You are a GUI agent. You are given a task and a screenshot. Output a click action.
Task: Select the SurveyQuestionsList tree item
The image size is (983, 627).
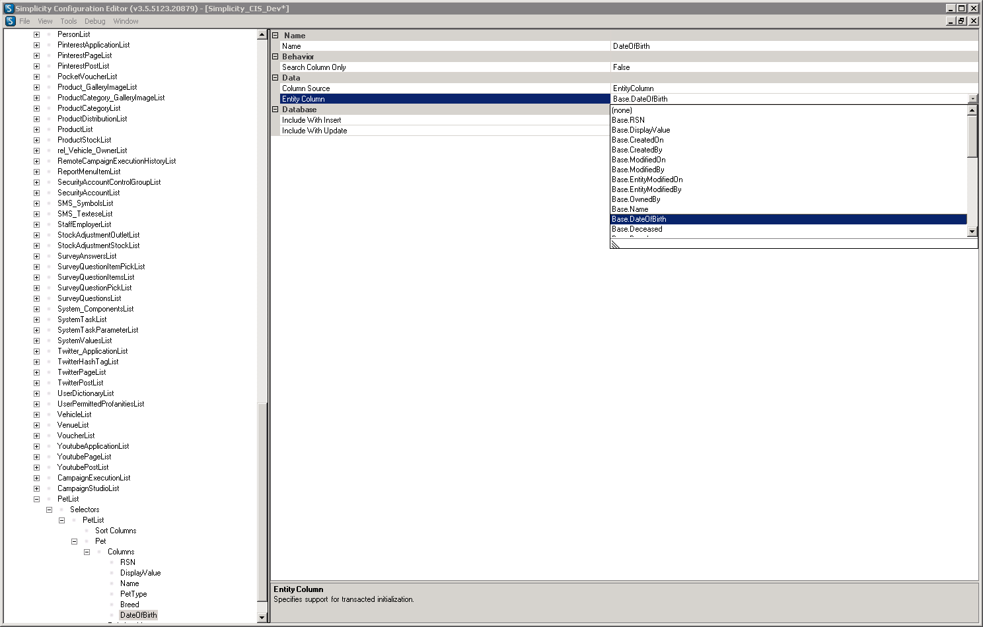89,298
